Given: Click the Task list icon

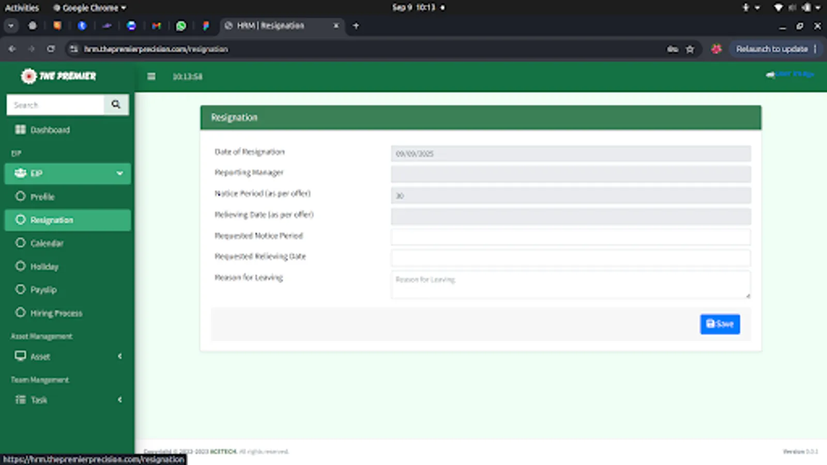Looking at the screenshot, I should coord(20,399).
